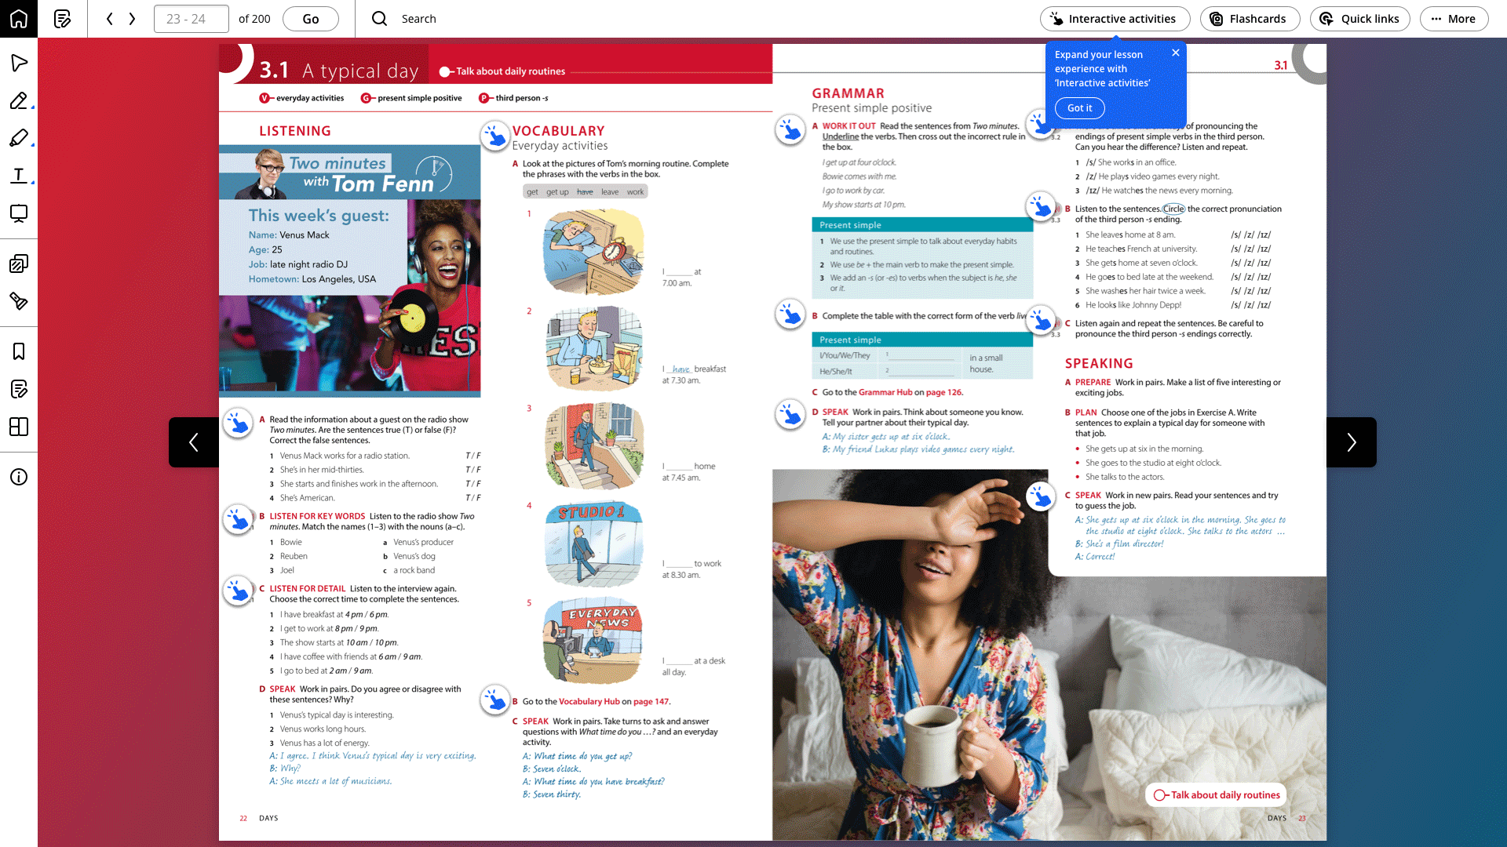
Task: Open Flashcards
Action: point(1250,19)
